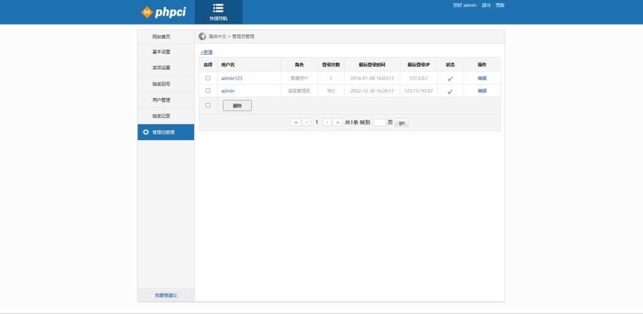
Task: Click the 简体中文 breadcrumb link
Action: (217, 36)
